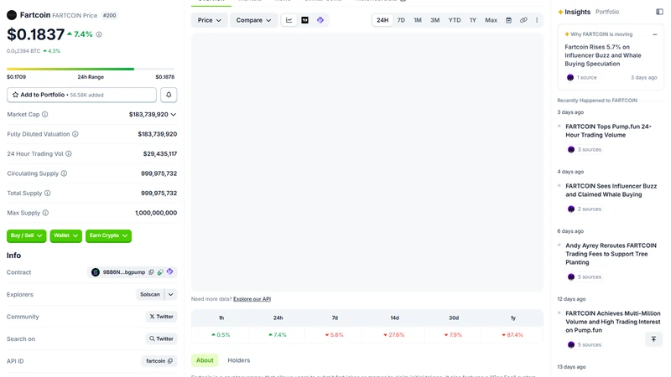Click the Fartcoin logo icon
The image size is (671, 377).
12,15
